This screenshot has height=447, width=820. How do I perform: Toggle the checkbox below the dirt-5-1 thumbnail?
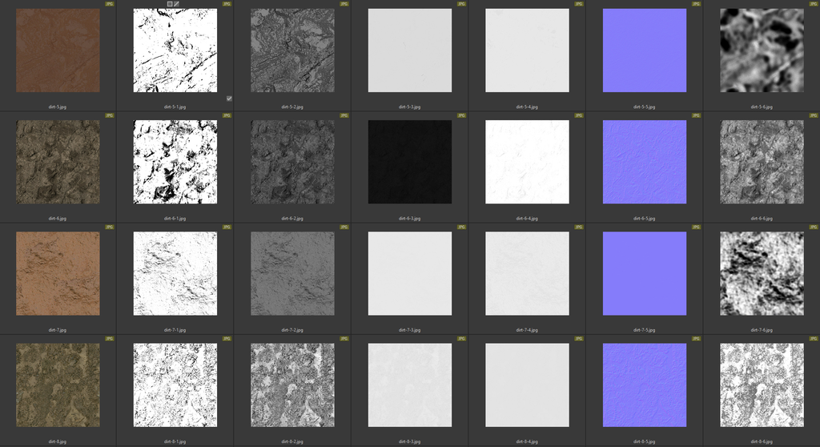(229, 99)
